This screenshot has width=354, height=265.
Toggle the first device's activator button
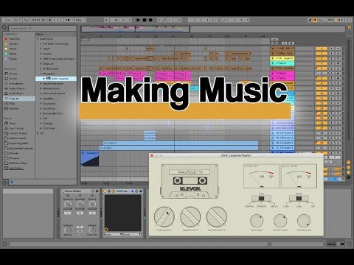[x=63, y=191]
